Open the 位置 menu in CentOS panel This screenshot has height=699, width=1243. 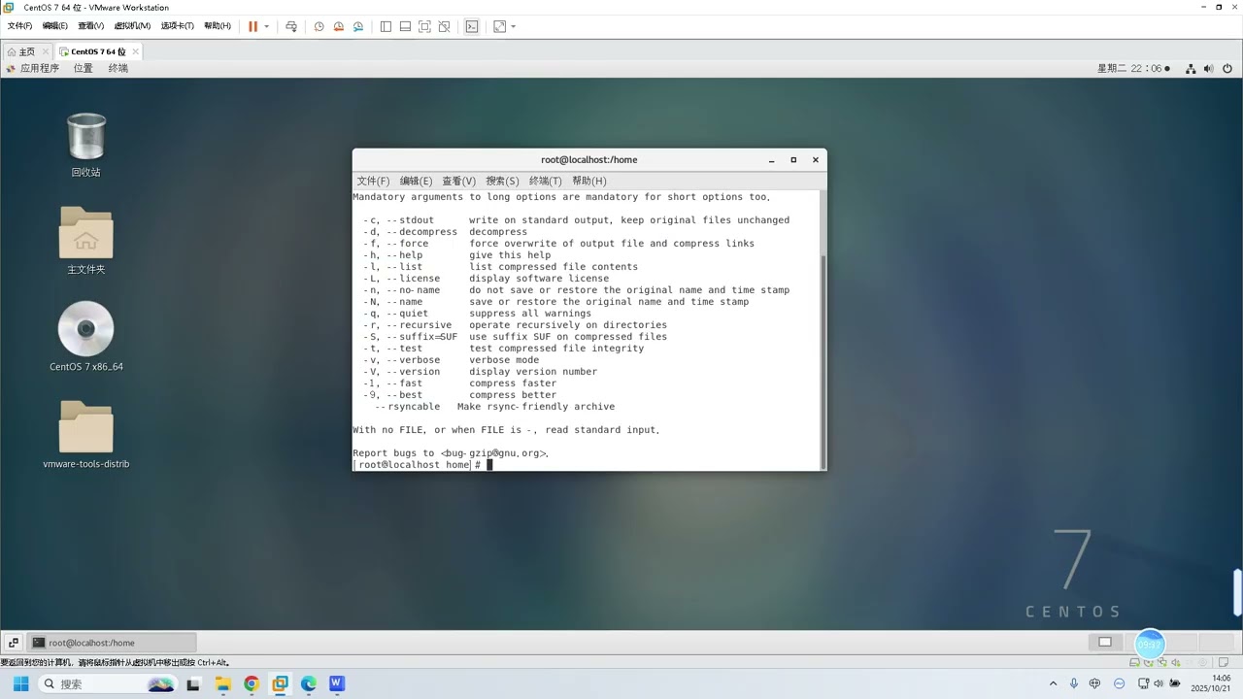tap(84, 68)
